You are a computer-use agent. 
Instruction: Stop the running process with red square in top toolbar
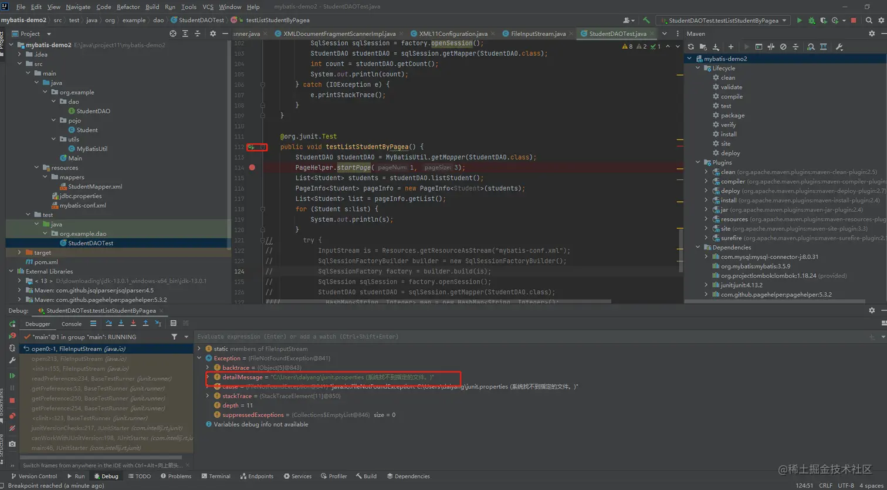854,21
